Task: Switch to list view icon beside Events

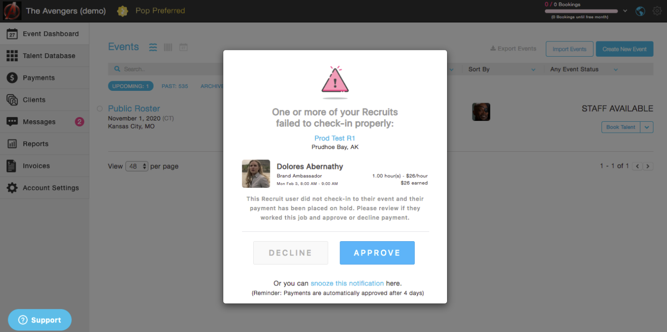Action: (153, 47)
